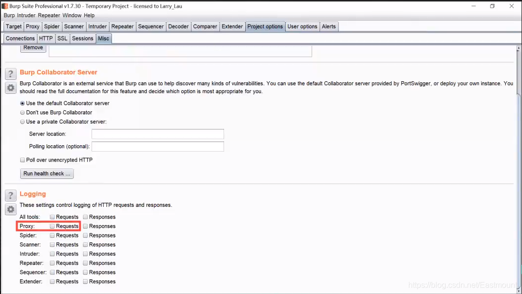The width and height of the screenshot is (522, 294).
Task: Enable Spider Responses logging
Action: tap(86, 235)
